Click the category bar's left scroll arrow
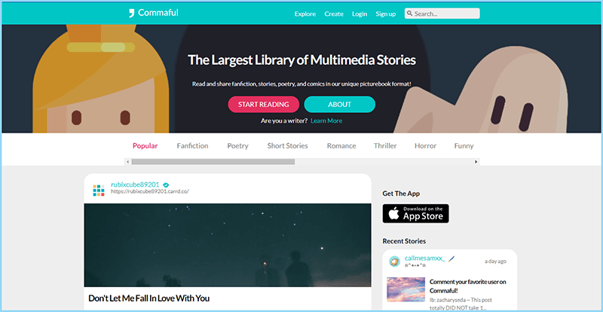The image size is (603, 312). (x=127, y=162)
